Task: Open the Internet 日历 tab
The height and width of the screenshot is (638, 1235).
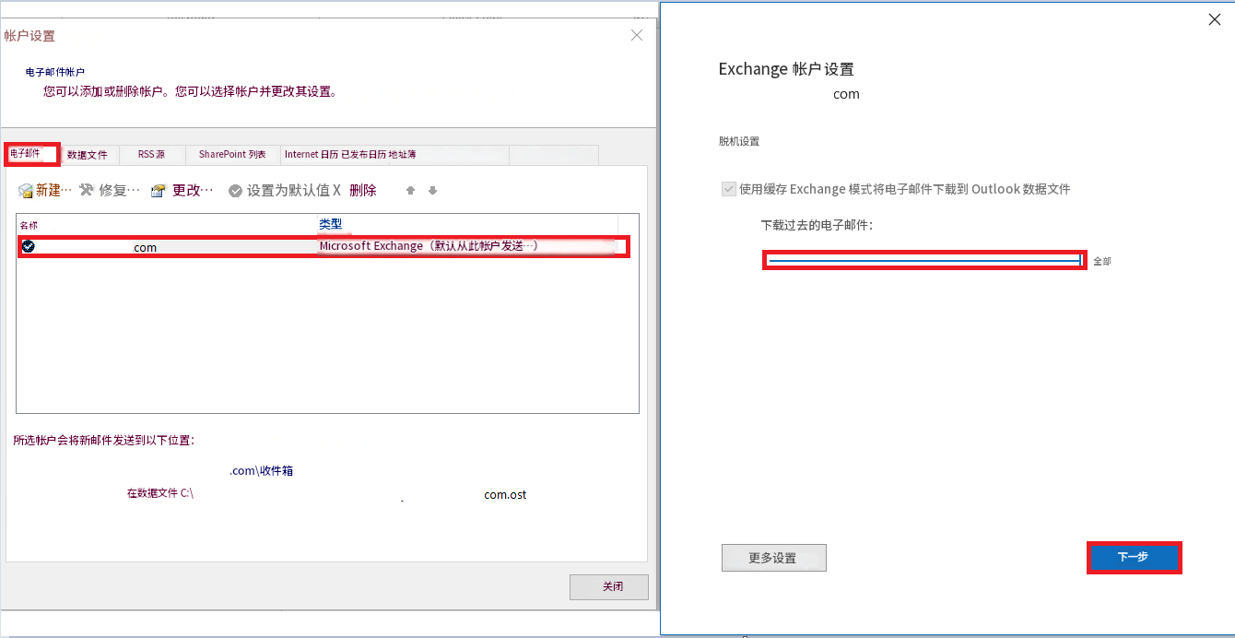Action: (312, 154)
